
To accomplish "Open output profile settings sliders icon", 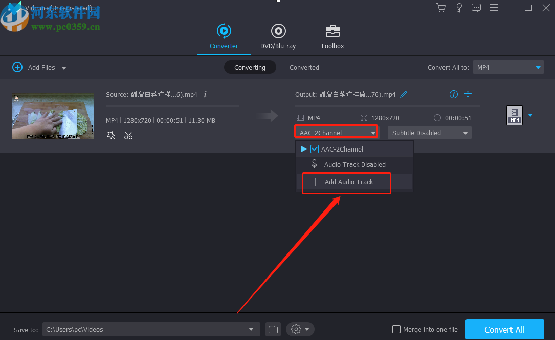I will click(468, 94).
